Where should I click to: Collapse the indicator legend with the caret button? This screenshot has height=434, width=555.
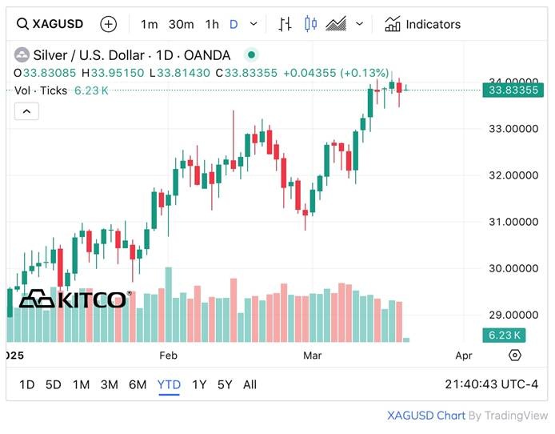pos(26,111)
